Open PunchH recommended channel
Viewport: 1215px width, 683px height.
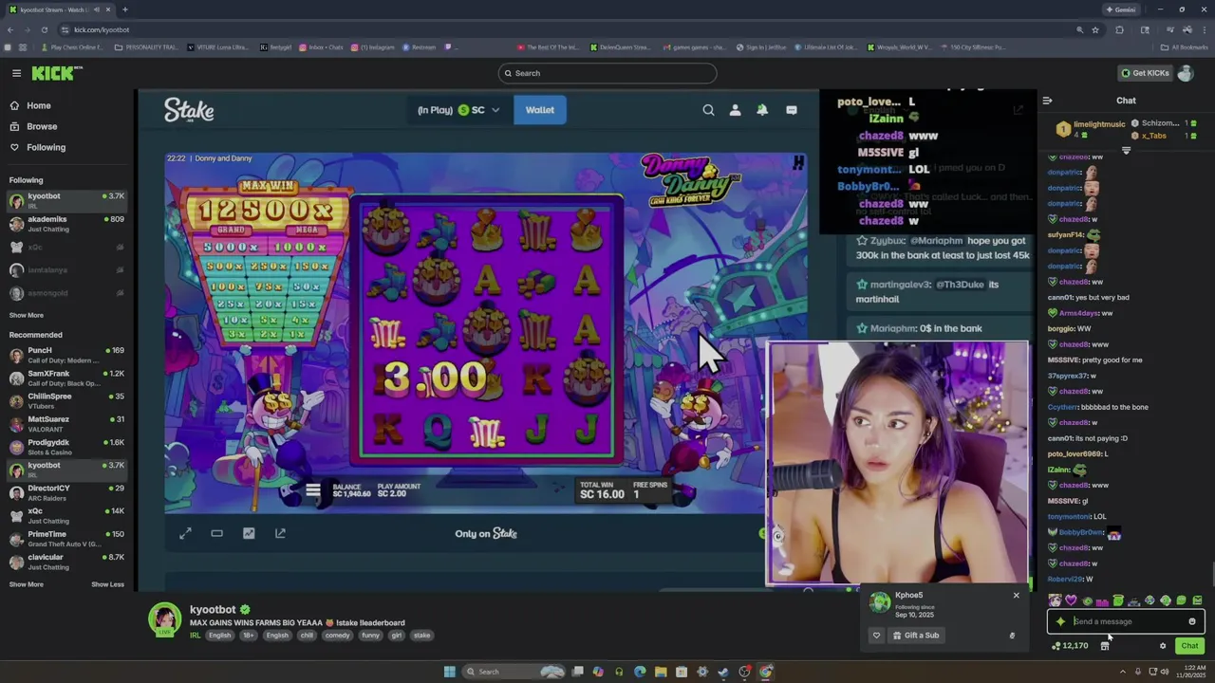pyautogui.click(x=66, y=355)
